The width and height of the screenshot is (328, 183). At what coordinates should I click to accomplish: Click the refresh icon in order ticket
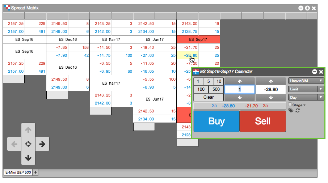coord(298,111)
